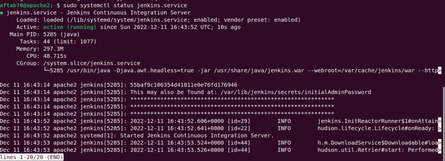Click the truncation arrow on InitReactorRunner log line

[x=440, y=122]
